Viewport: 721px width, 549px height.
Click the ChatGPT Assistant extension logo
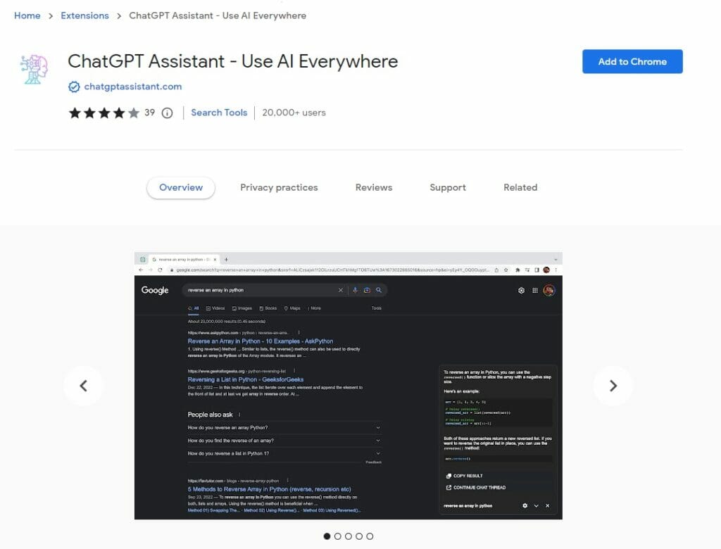tap(34, 70)
